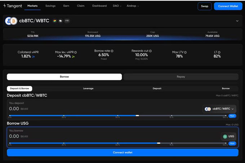This screenshot has width=245, height=163.
Task: Open the cbBTC/WBTC deposit token selector
Action: pyautogui.click(x=219, y=109)
